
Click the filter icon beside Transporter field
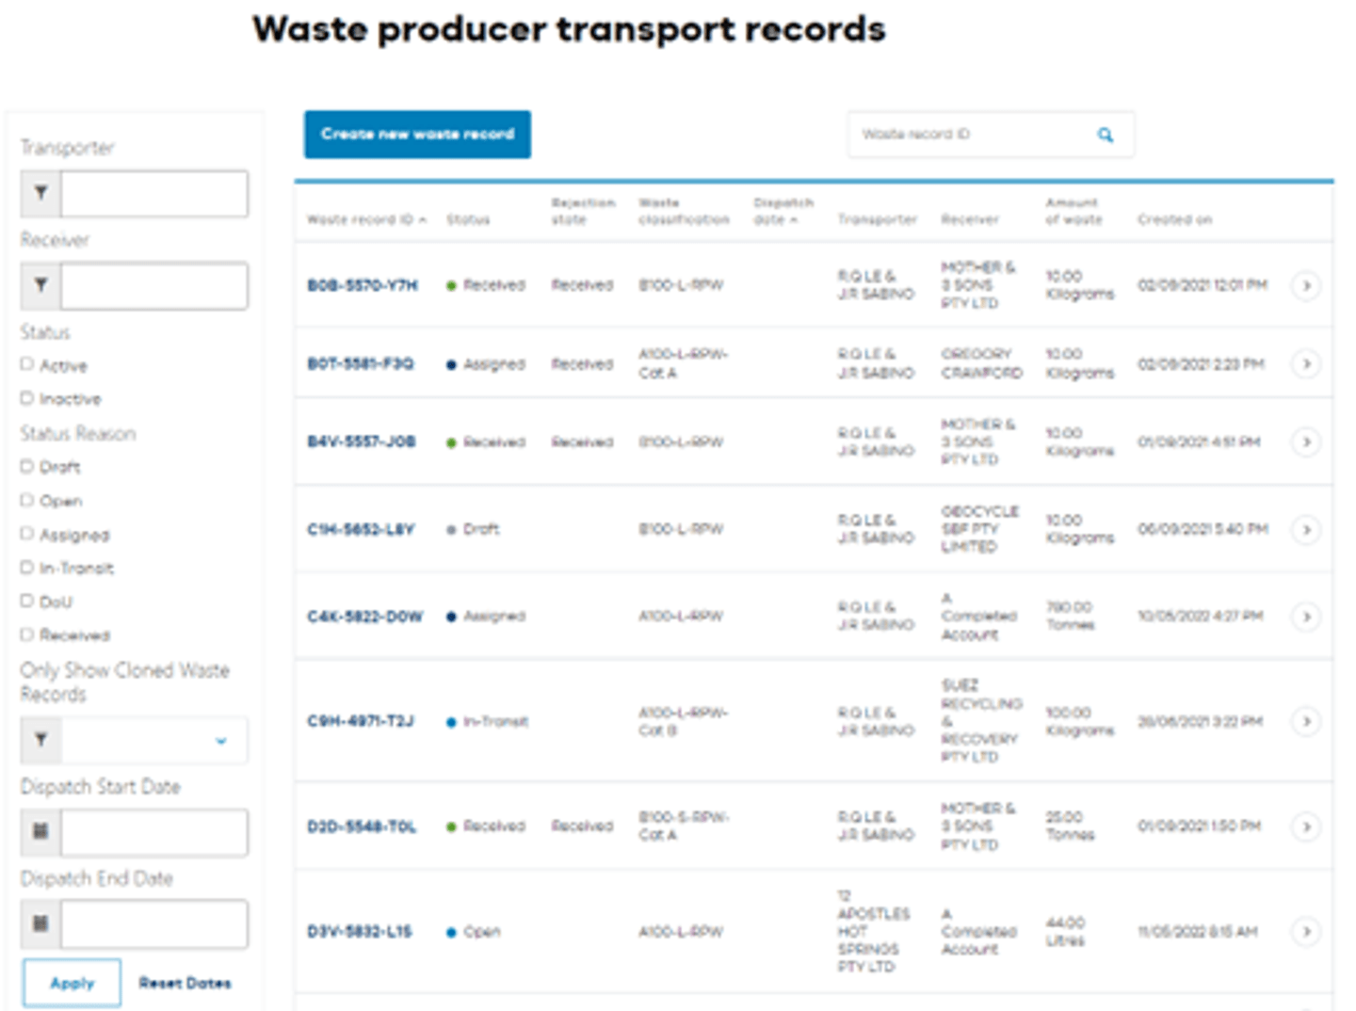click(x=39, y=193)
